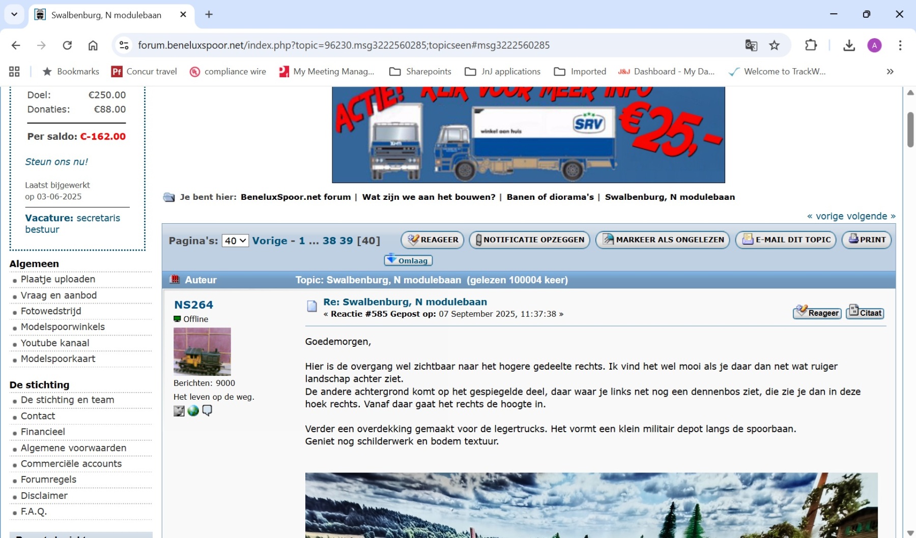The width and height of the screenshot is (916, 538).
Task: Click the post's Reageer button
Action: [817, 312]
